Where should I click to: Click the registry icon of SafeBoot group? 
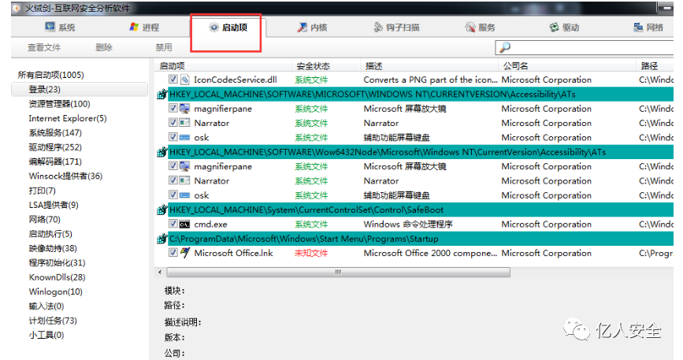pos(162,210)
